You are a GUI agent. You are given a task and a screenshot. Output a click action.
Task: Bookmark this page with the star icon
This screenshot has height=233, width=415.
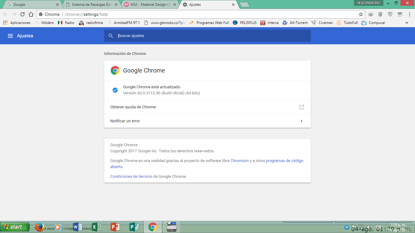coord(361,14)
